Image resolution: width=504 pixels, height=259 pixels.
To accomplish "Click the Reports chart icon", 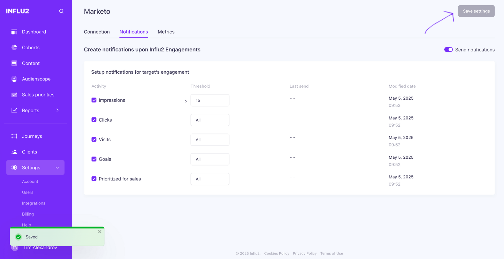I will (14, 110).
